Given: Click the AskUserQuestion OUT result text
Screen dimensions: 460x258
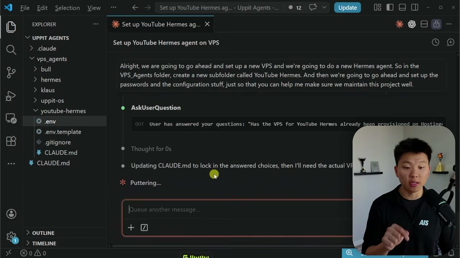Looking at the screenshot, I should [296, 124].
